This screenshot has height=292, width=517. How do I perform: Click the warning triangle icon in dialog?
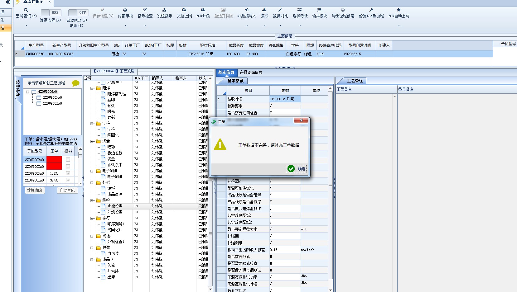pyautogui.click(x=220, y=144)
